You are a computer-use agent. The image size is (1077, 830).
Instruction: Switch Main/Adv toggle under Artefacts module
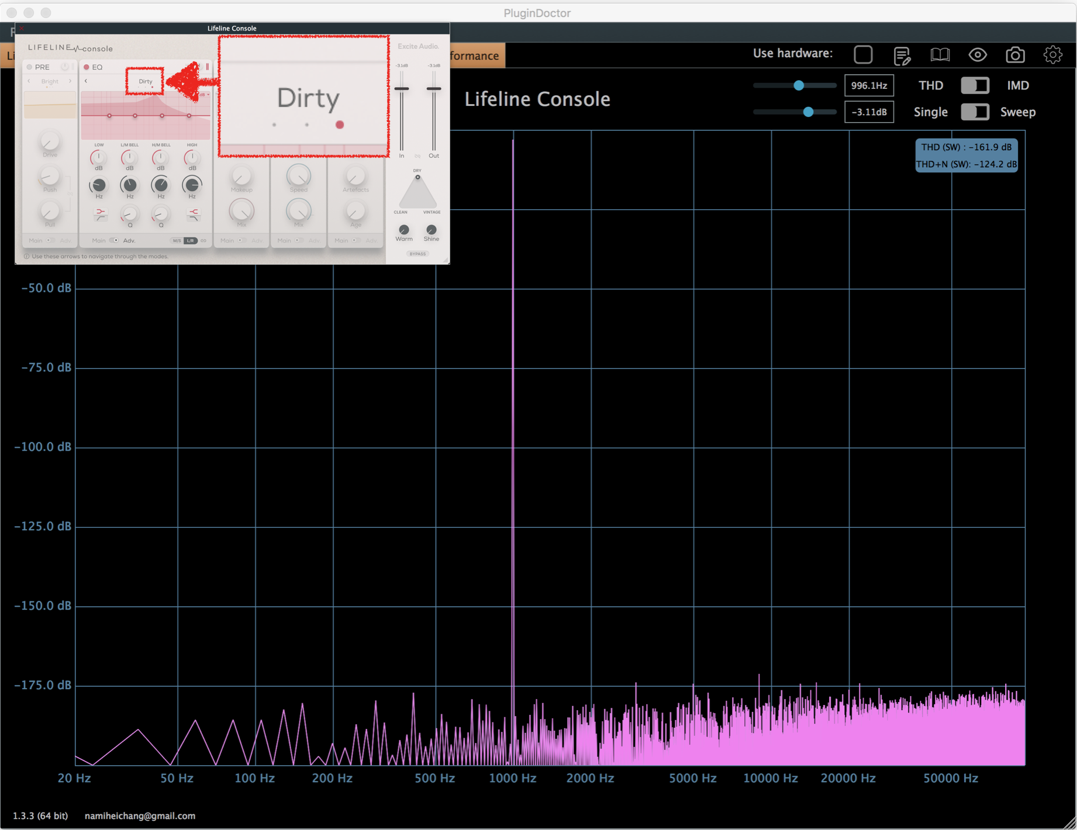[355, 240]
